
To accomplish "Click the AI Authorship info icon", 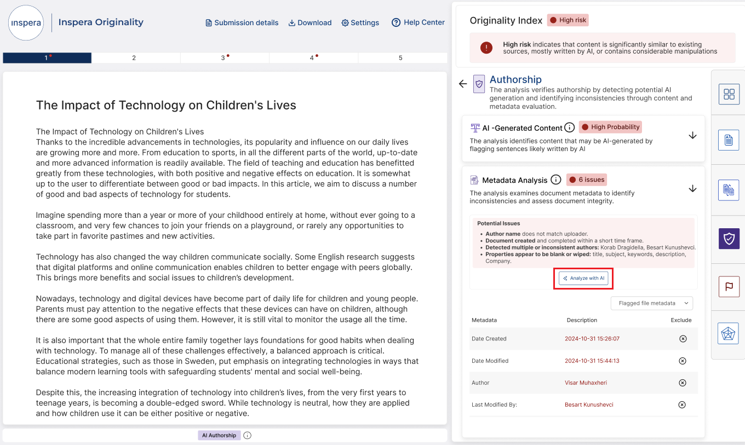I will click(x=247, y=435).
